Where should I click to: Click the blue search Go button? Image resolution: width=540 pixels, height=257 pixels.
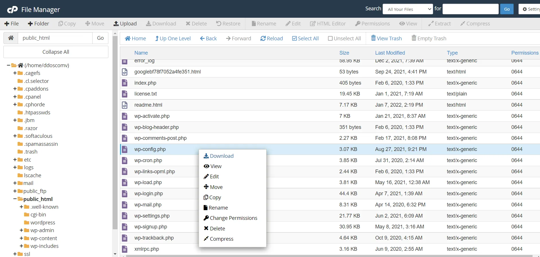coord(507,9)
